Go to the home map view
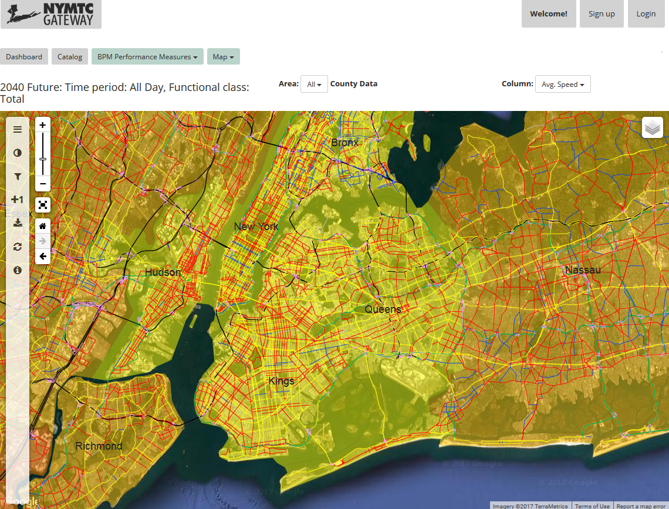Image resolution: width=669 pixels, height=509 pixels. coord(43,226)
